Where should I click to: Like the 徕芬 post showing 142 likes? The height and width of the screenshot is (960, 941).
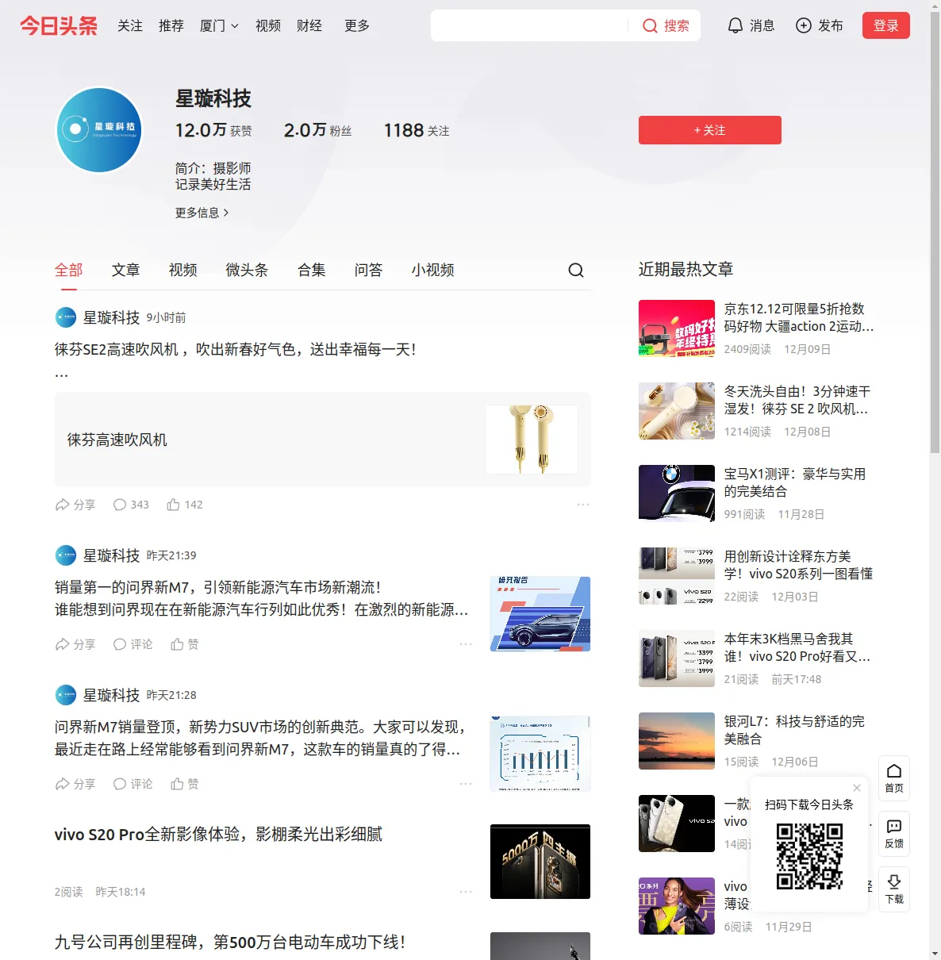pyautogui.click(x=185, y=505)
